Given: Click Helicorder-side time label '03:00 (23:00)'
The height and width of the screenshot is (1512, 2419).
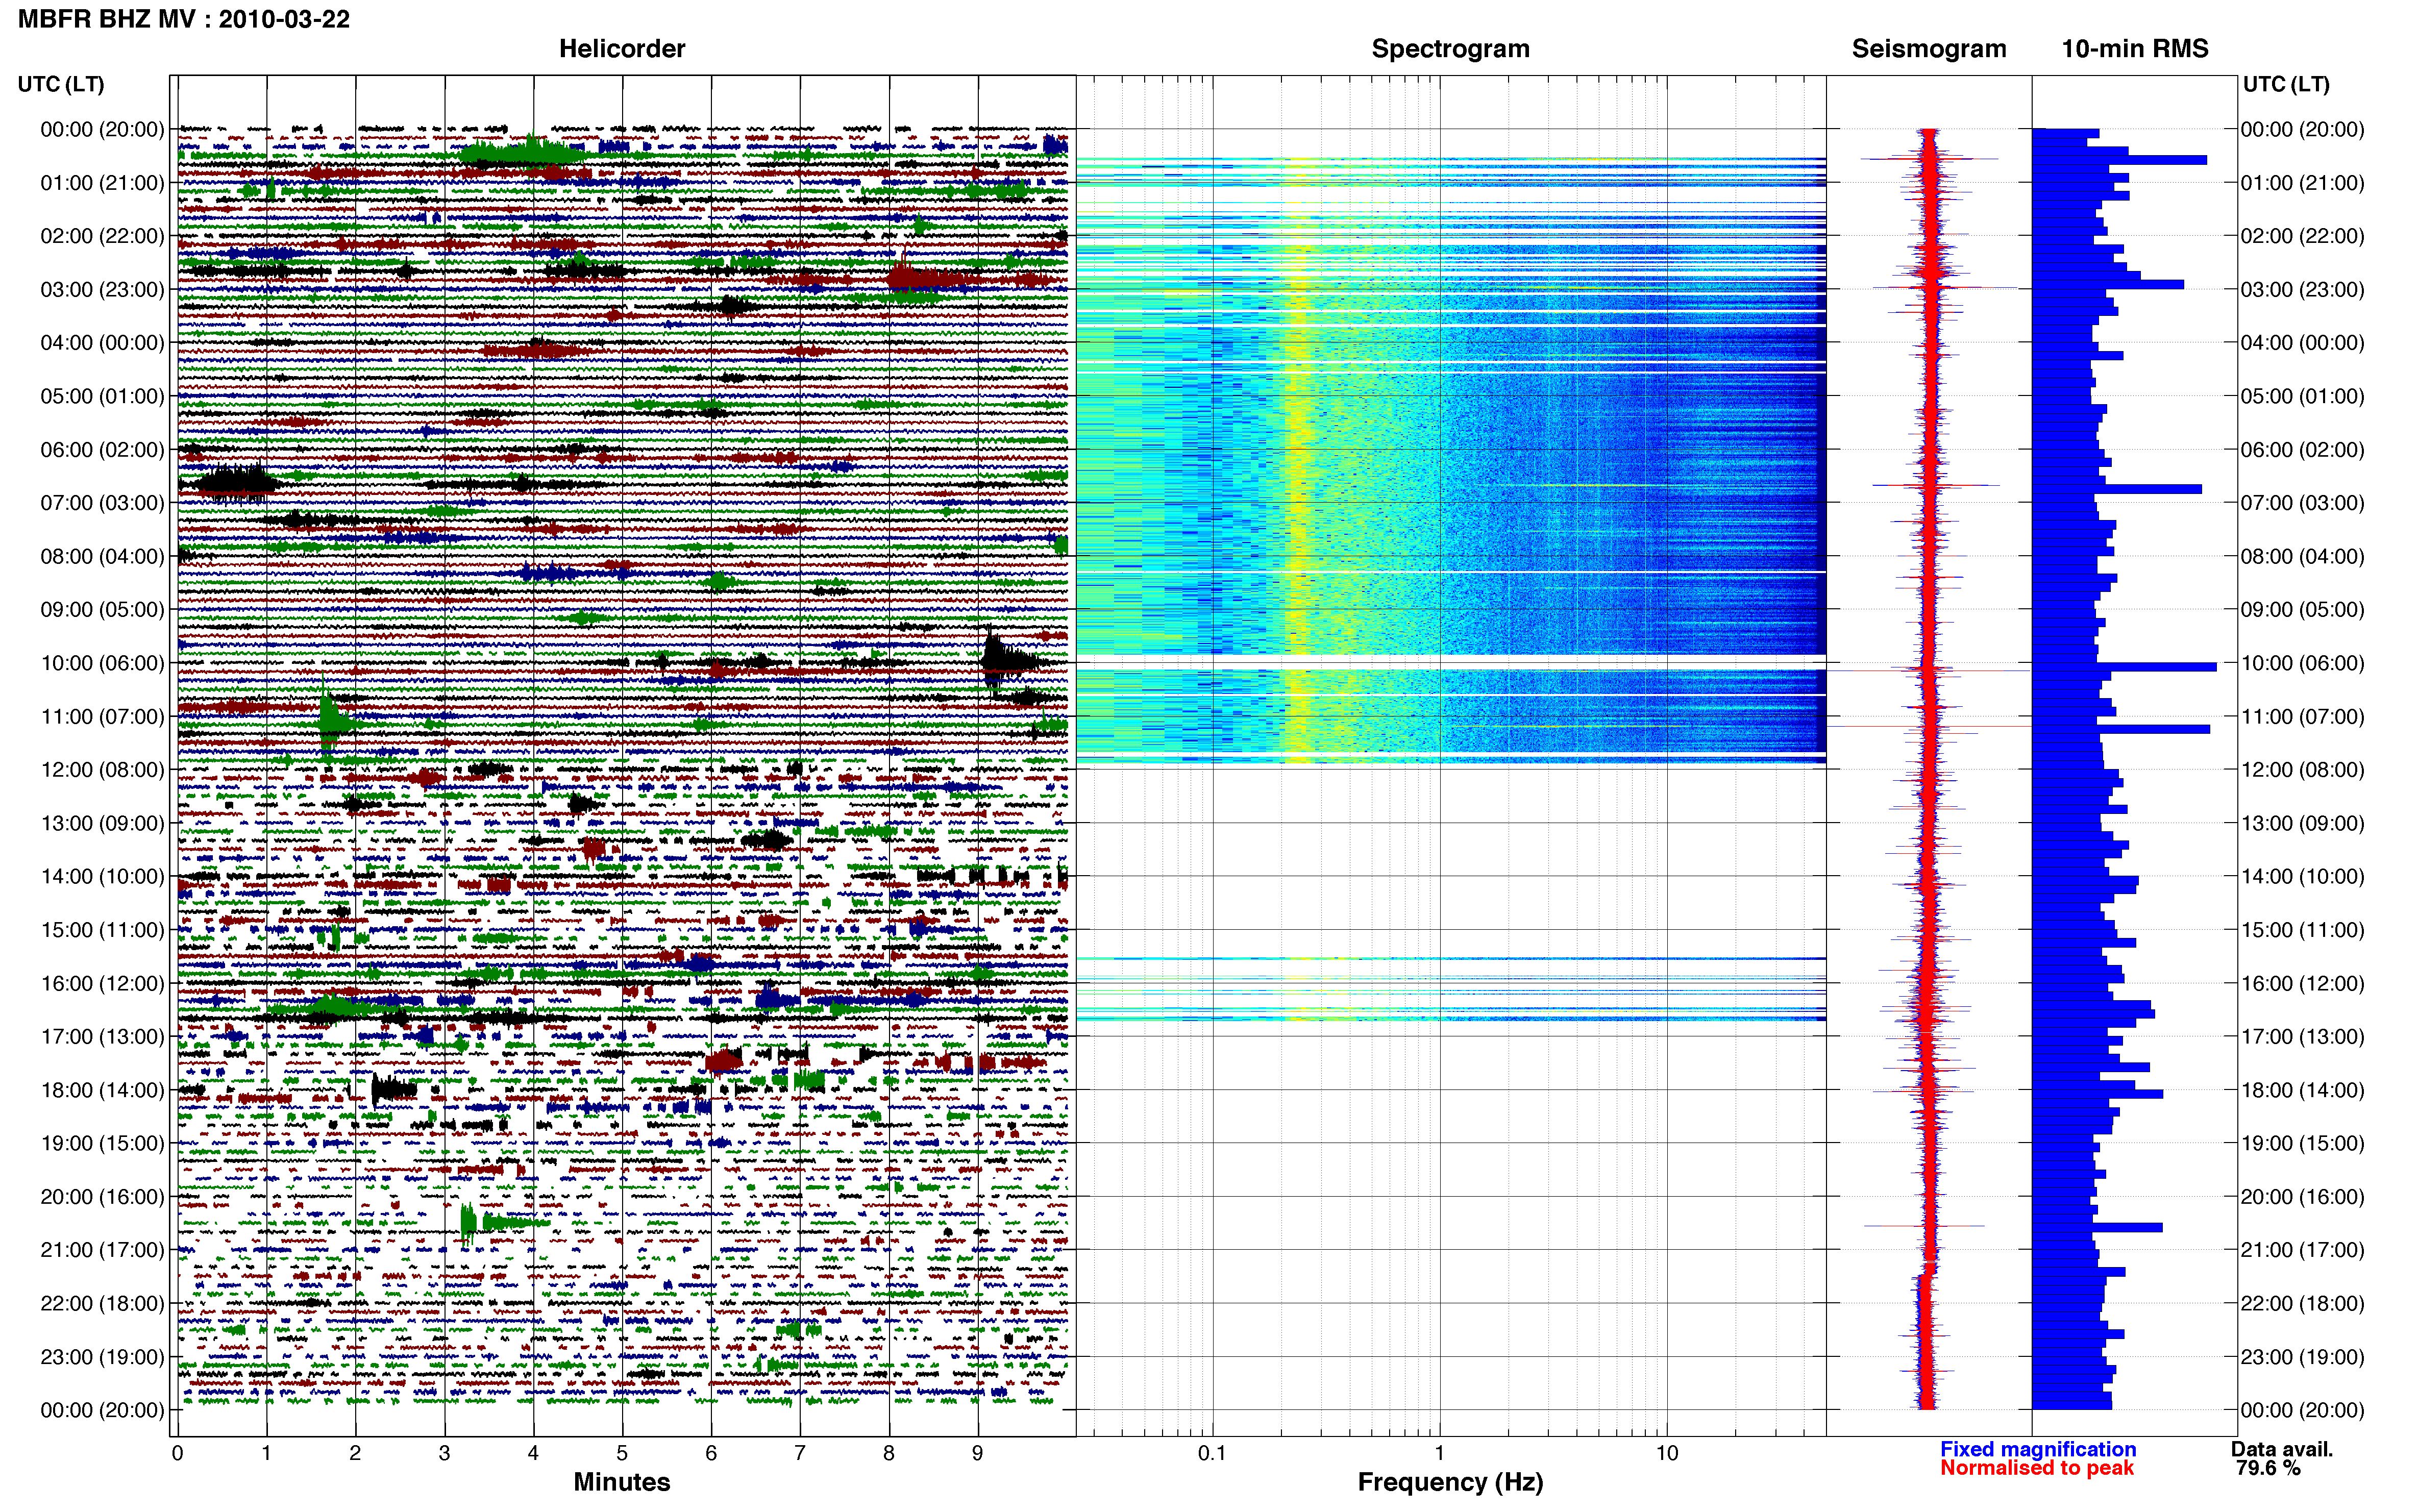Looking at the screenshot, I should pyautogui.click(x=102, y=290).
